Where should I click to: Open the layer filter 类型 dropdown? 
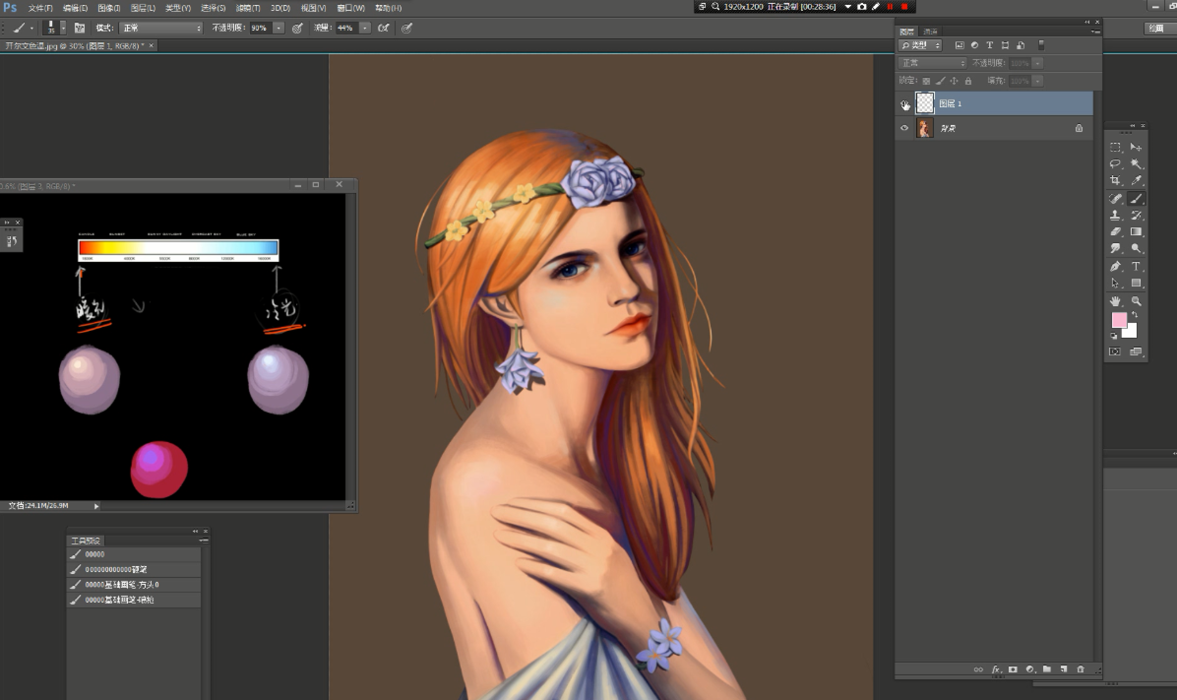coord(920,45)
